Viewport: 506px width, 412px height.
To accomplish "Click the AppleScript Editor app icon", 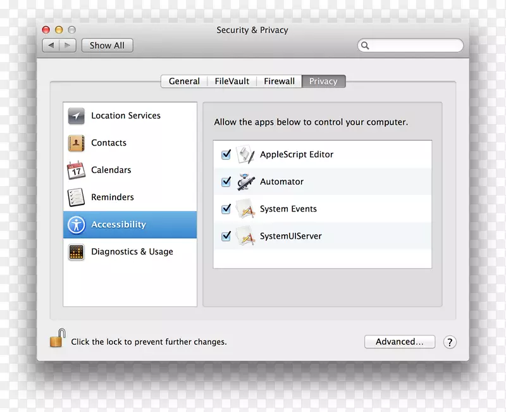I will 246,154.
